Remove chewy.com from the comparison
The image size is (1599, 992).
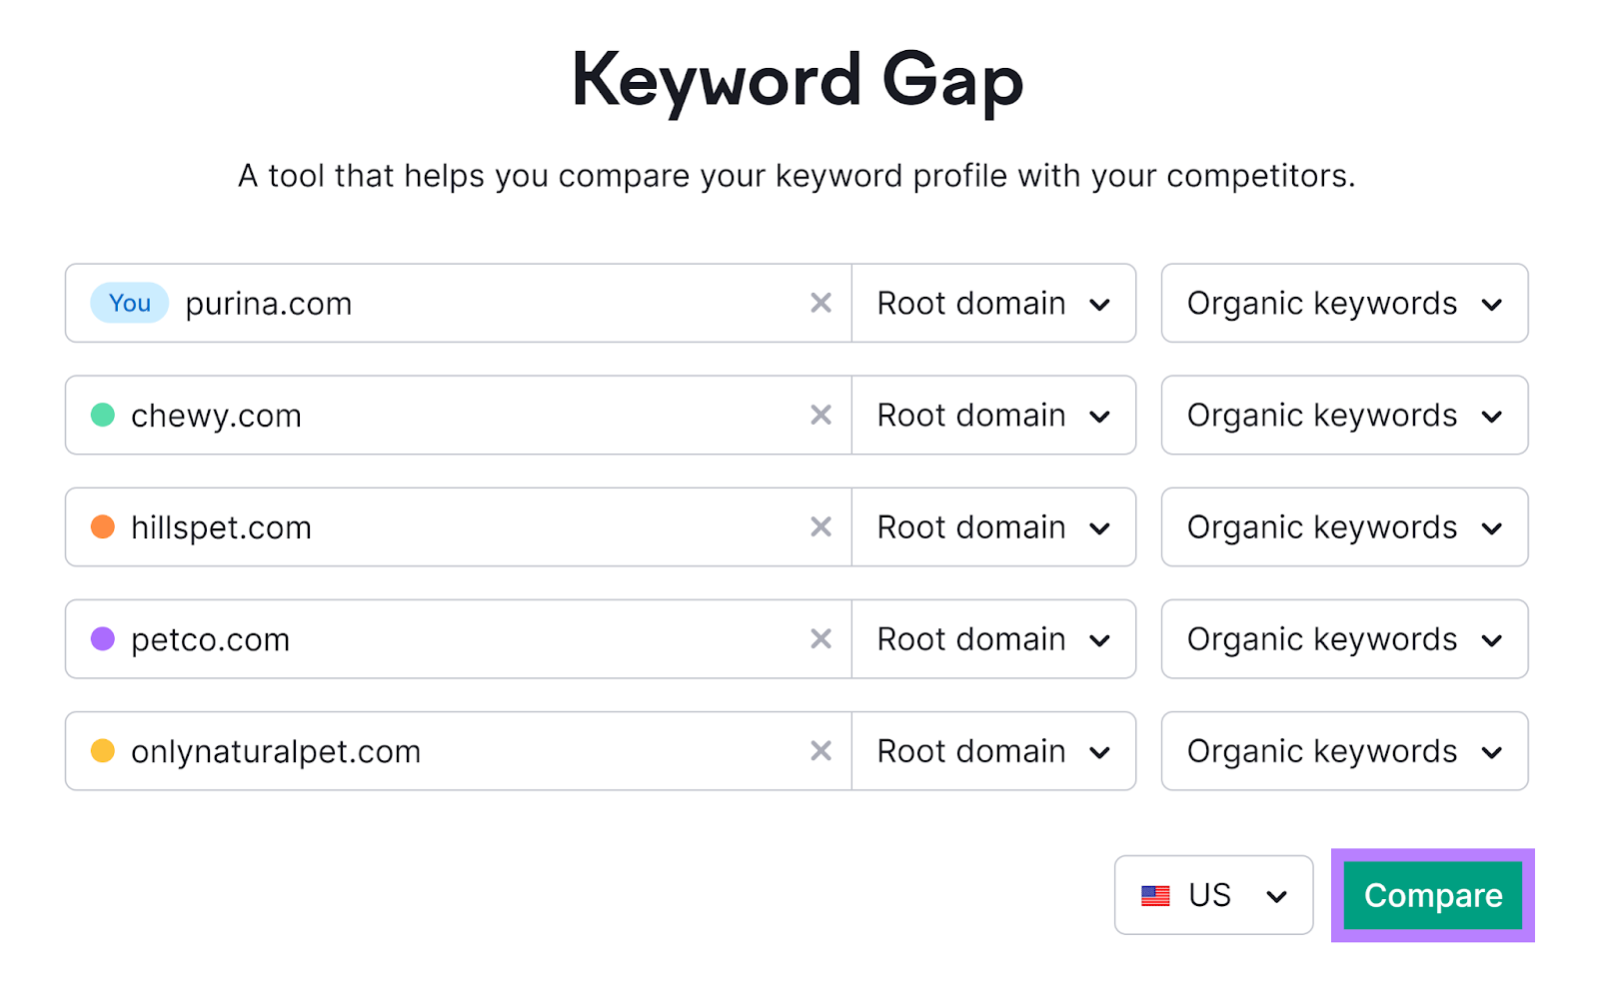[821, 415]
